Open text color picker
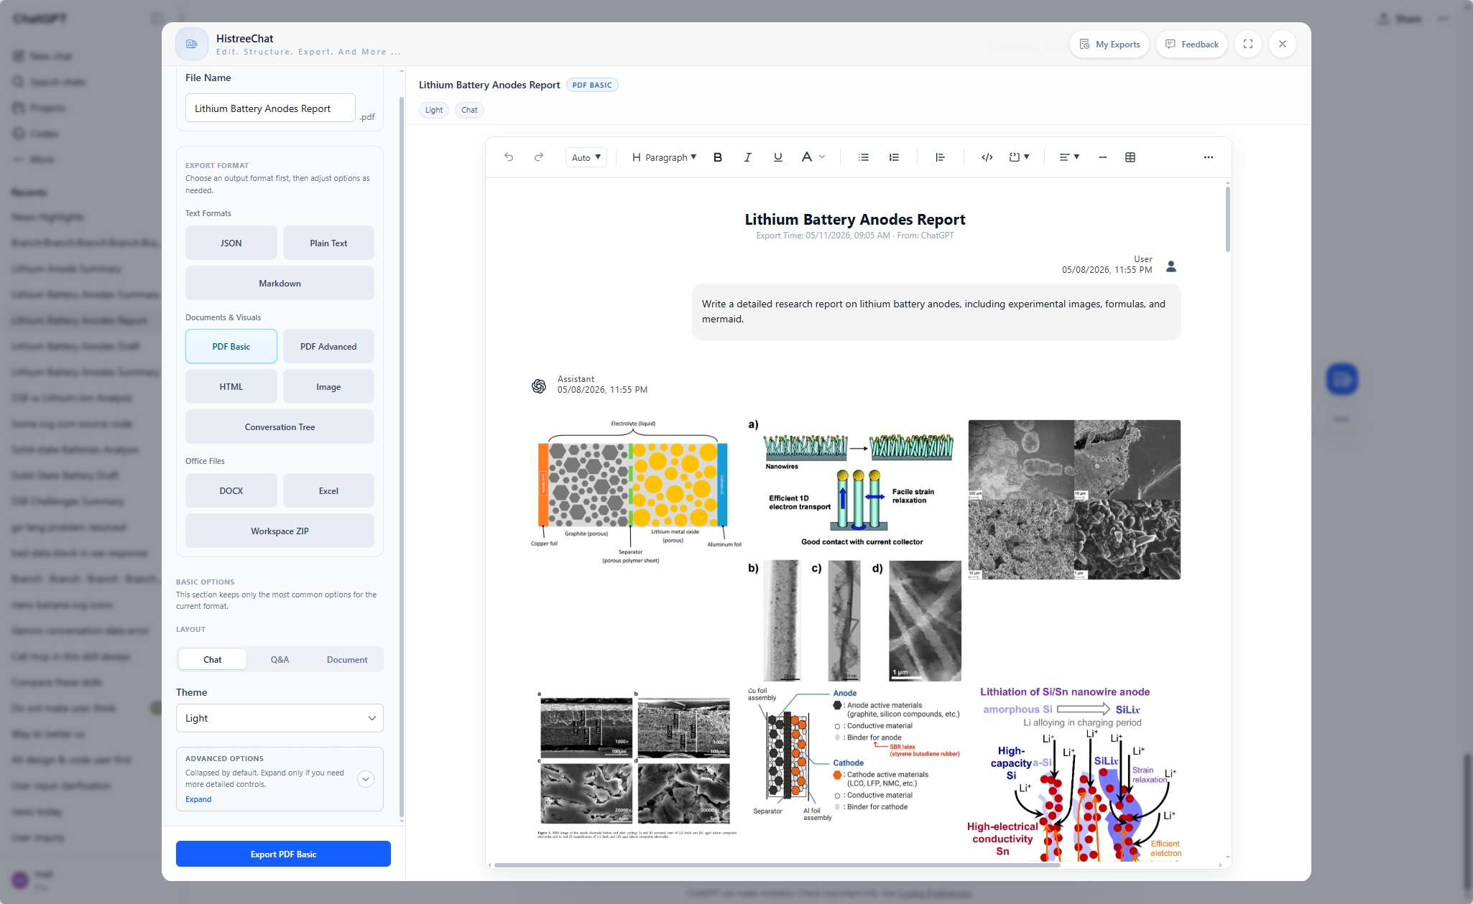1473x904 pixels. tap(813, 157)
